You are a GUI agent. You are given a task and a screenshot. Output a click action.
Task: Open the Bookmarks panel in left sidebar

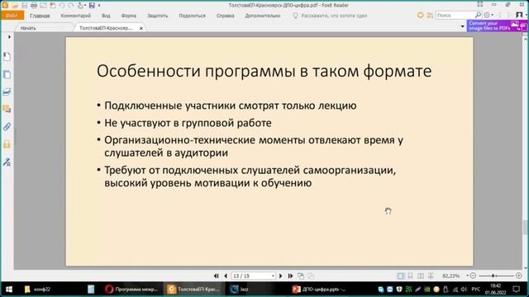tap(7, 57)
